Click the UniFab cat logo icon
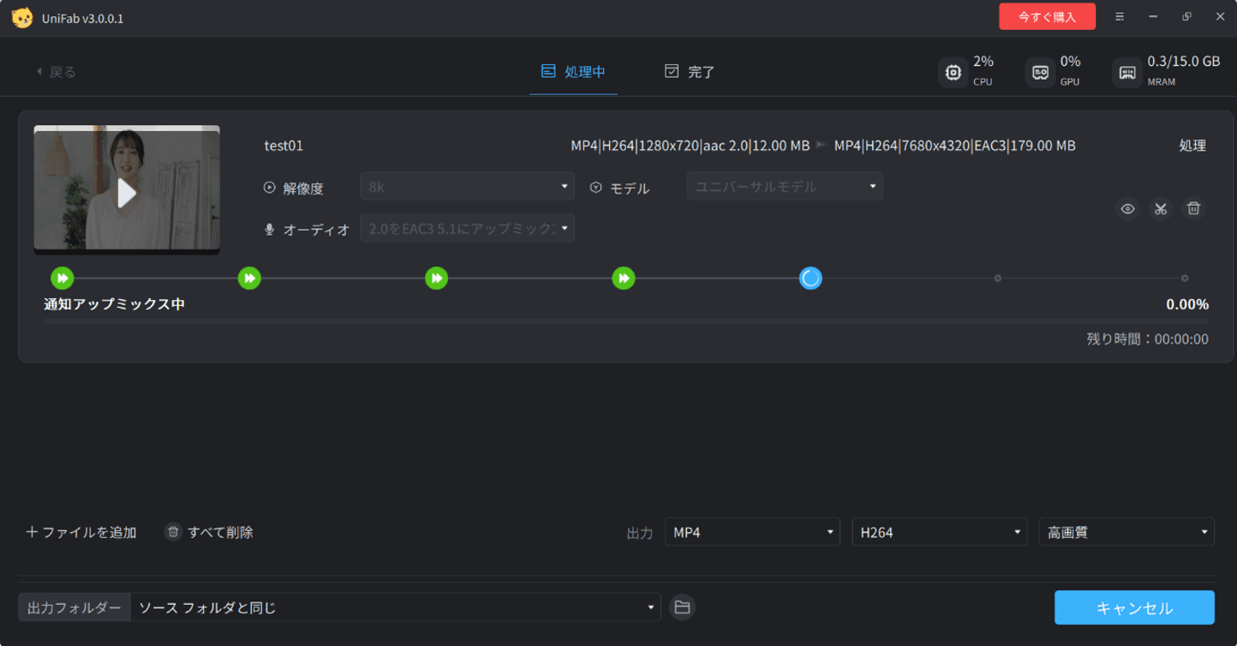The image size is (1237, 646). coord(22,17)
